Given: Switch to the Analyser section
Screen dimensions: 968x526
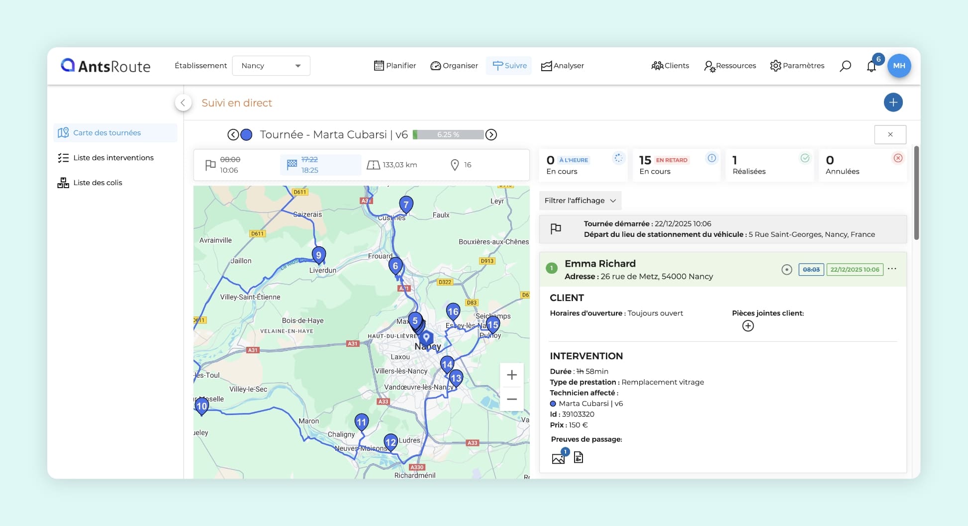Looking at the screenshot, I should point(563,66).
